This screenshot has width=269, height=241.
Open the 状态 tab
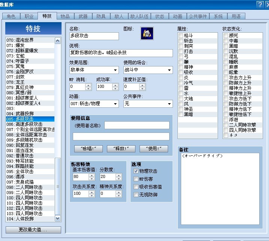[x=160, y=16]
